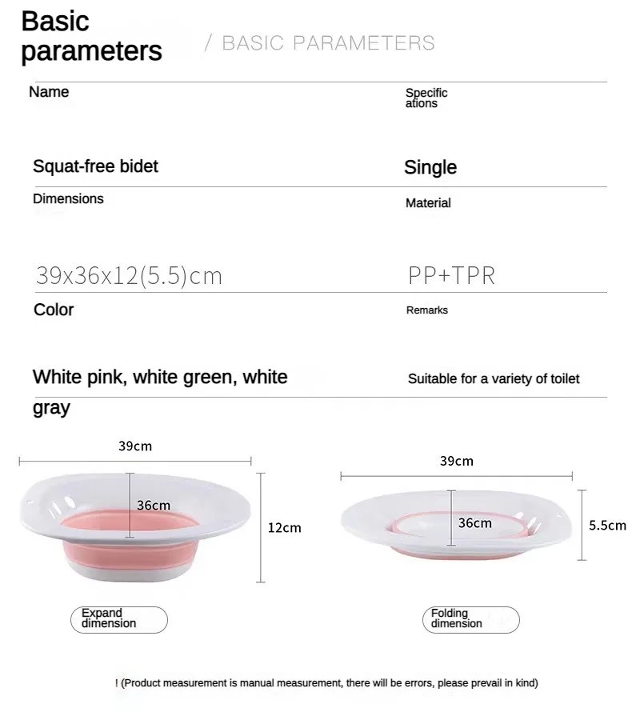
Task: Click the gray BASIC PARAMETERS subtitle
Action: pyautogui.click(x=328, y=43)
